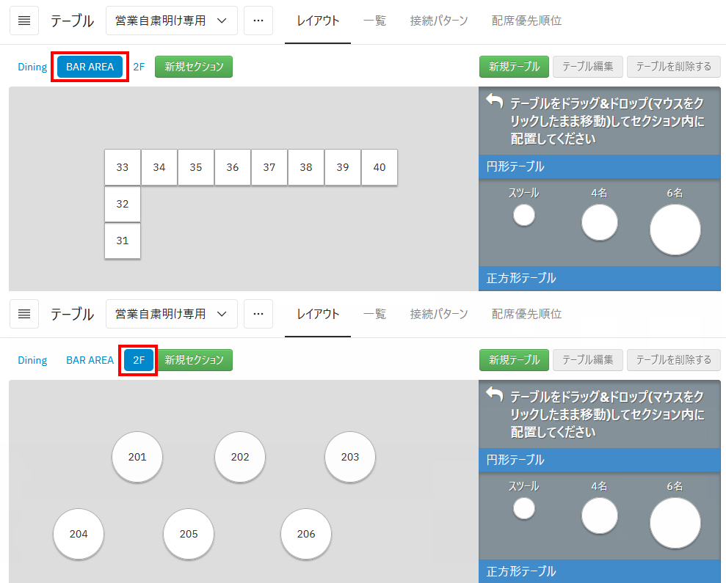Screen dimensions: 726x583
Task: Select Dining section in the lower panel
Action: [32, 360]
